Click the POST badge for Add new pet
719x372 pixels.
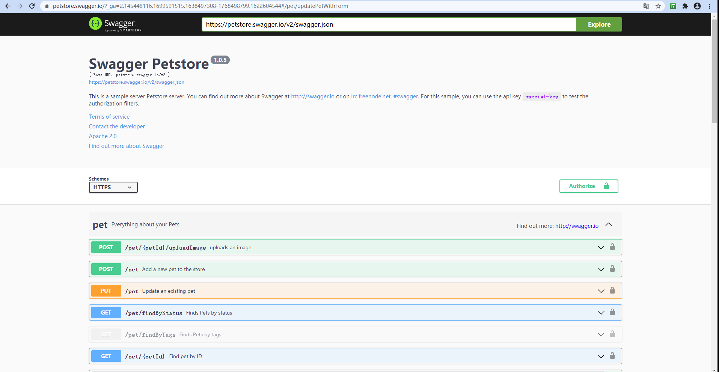tap(106, 269)
